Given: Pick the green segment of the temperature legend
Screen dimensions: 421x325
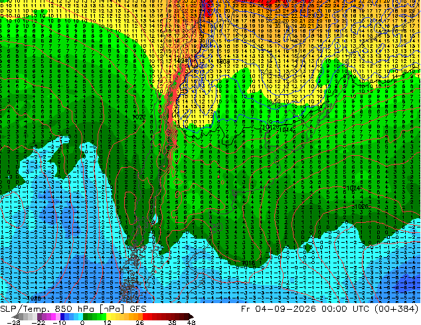Looking at the screenshot, I should tap(94, 316).
